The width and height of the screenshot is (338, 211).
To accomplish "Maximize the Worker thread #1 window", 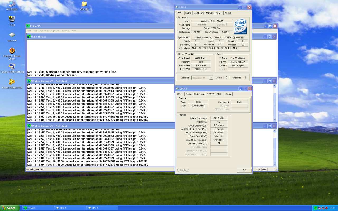I will point(270,81).
